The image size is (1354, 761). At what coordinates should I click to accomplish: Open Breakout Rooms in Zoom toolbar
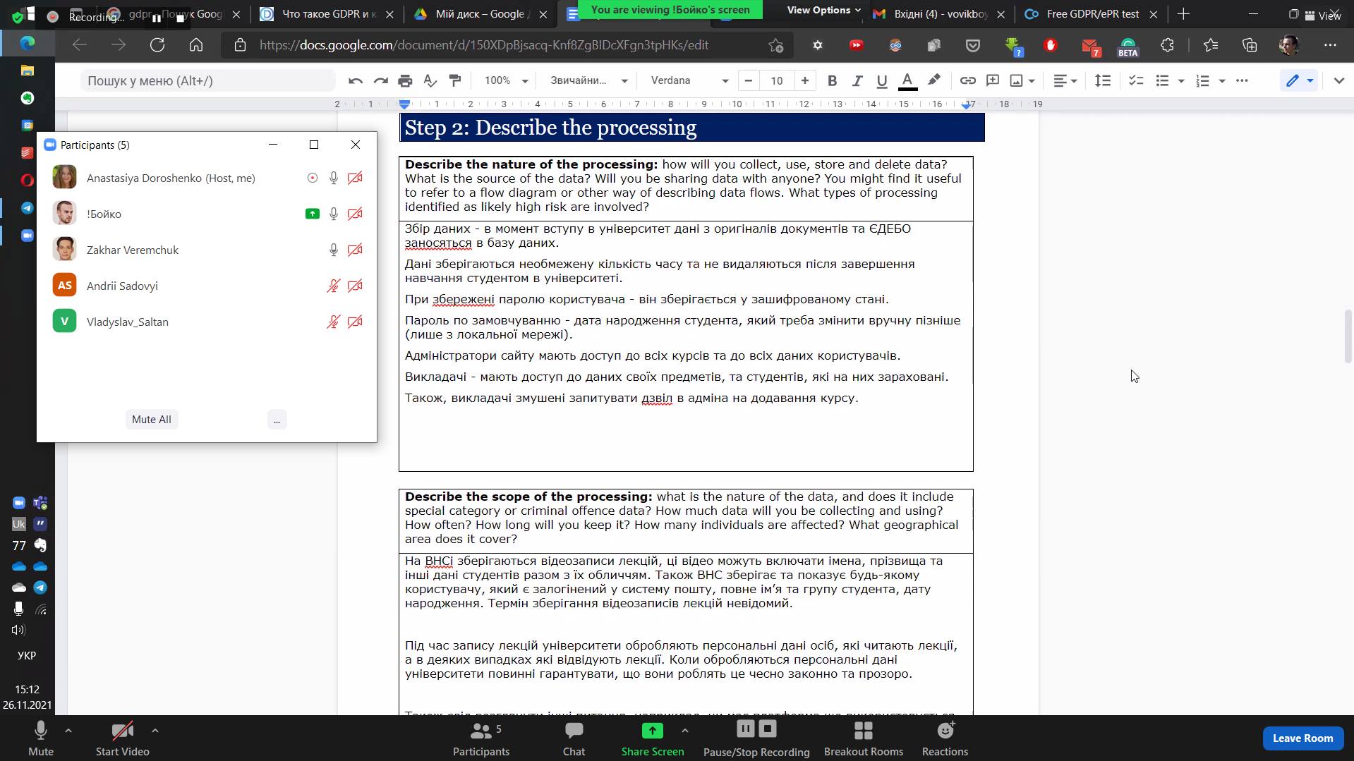(x=863, y=738)
